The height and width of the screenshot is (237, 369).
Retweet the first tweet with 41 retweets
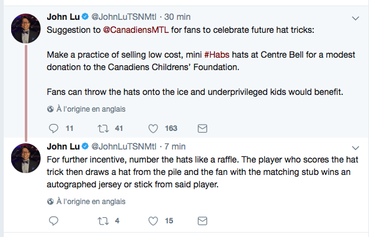click(103, 128)
